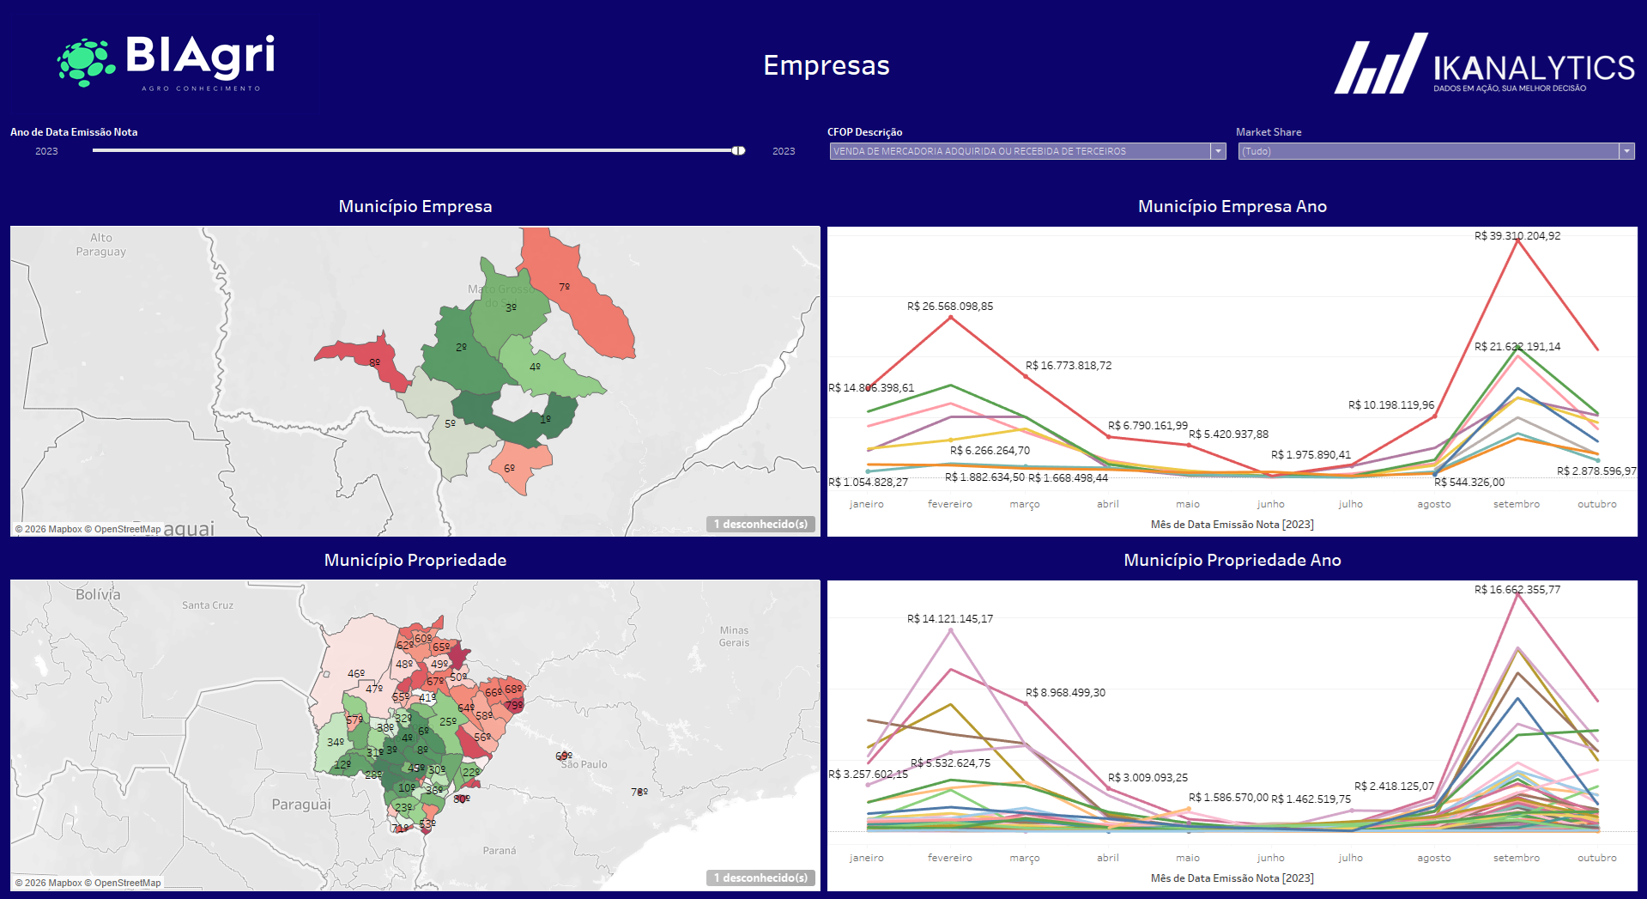The image size is (1647, 899).
Task: Click the R$ 10.198.119,96 data label
Action: (x=1391, y=404)
